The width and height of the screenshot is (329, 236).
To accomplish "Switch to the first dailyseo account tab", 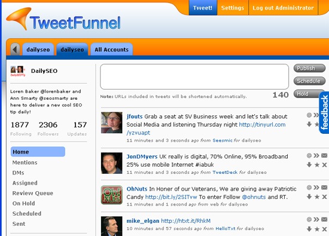I will [38, 50].
